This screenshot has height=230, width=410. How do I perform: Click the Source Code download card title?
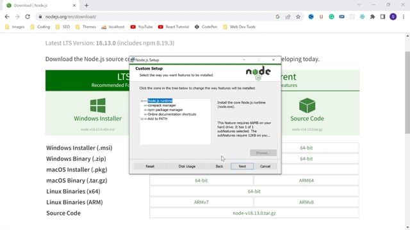point(307,118)
